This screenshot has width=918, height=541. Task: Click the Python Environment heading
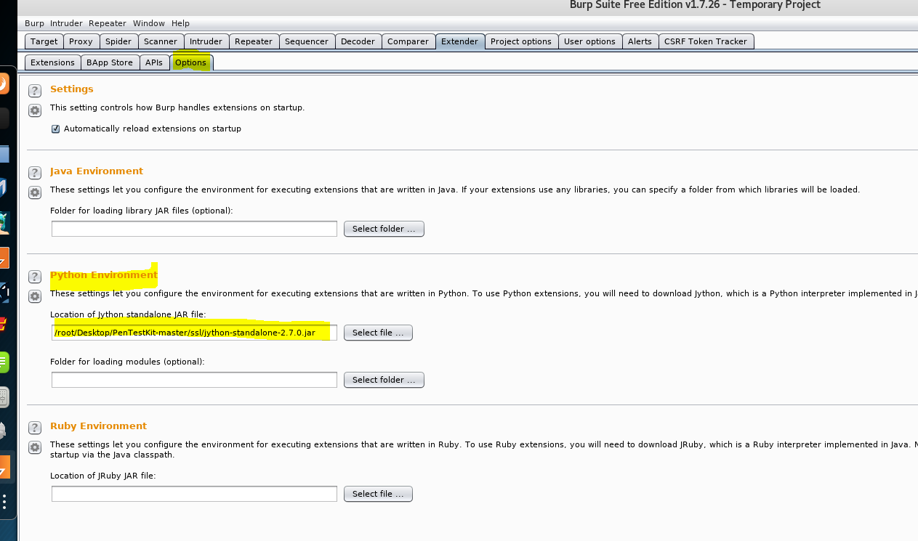[104, 275]
